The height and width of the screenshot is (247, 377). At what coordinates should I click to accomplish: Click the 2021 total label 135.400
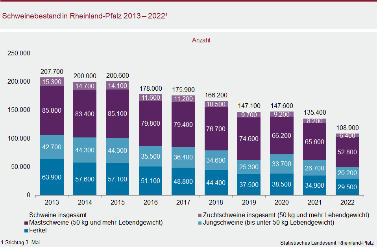click(x=315, y=112)
